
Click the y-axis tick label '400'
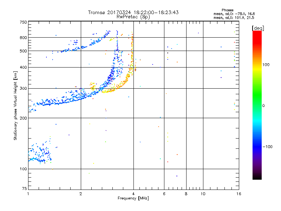(x=23, y=68)
